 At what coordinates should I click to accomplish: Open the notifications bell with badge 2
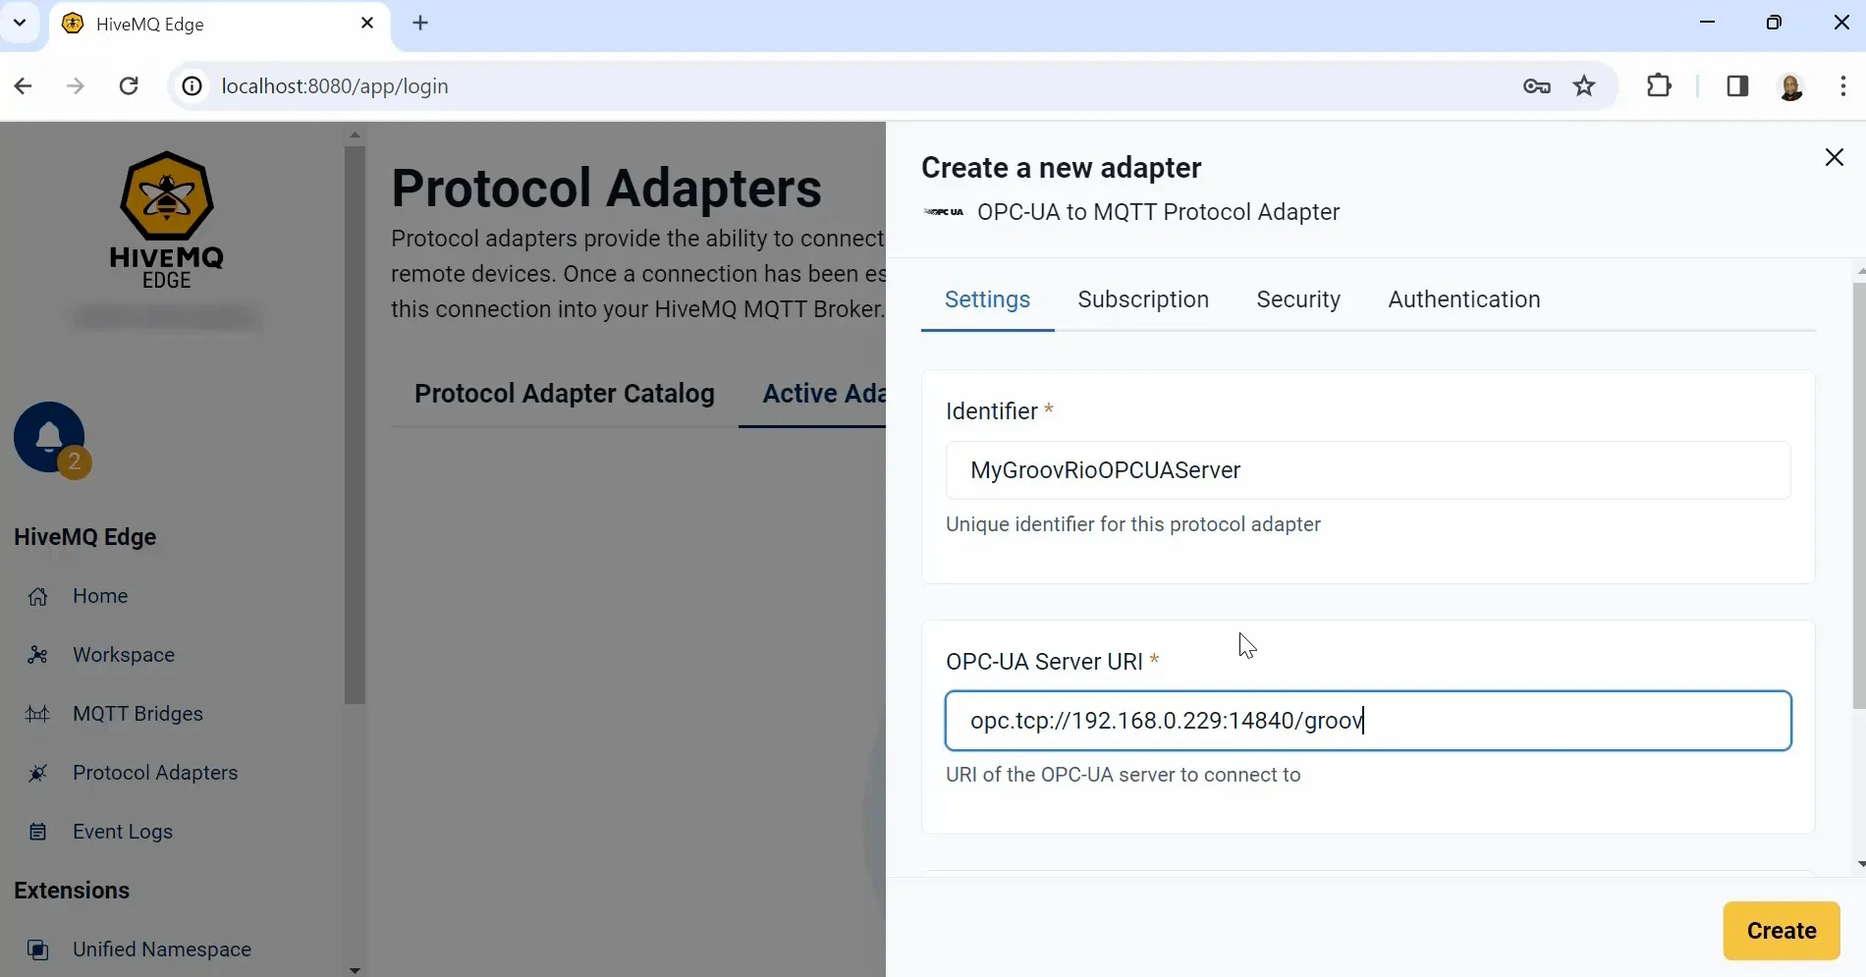(x=50, y=438)
